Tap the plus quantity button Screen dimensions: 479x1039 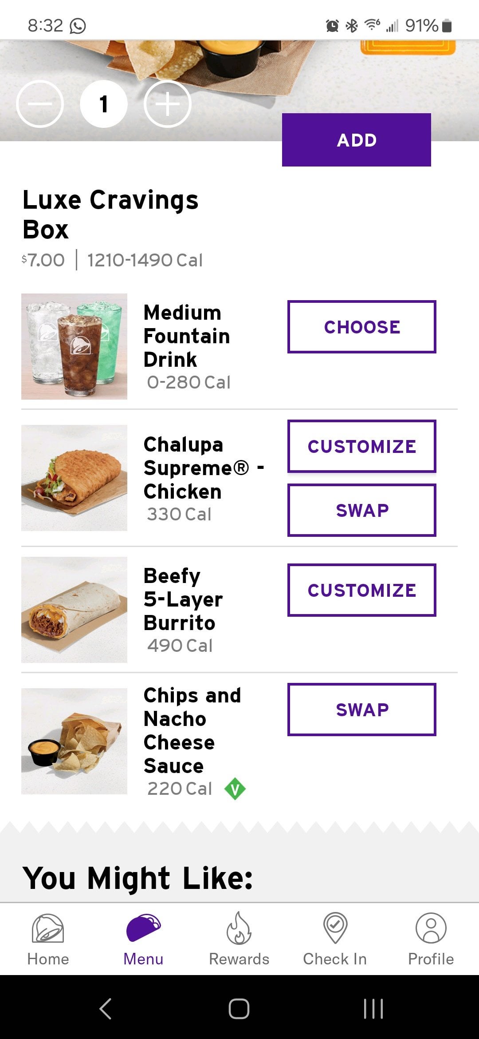(168, 104)
